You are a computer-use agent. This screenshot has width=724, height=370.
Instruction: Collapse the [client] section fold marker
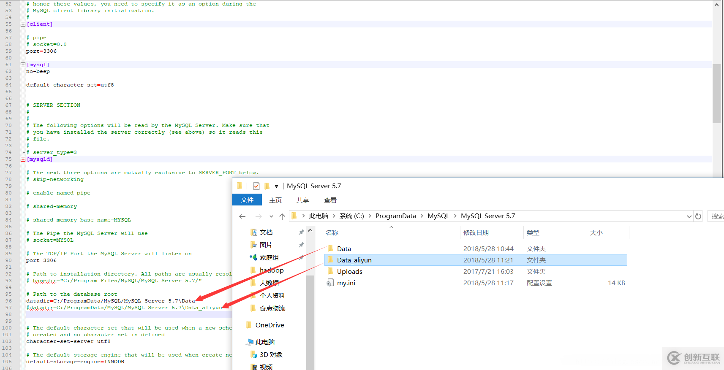pyautogui.click(x=23, y=24)
